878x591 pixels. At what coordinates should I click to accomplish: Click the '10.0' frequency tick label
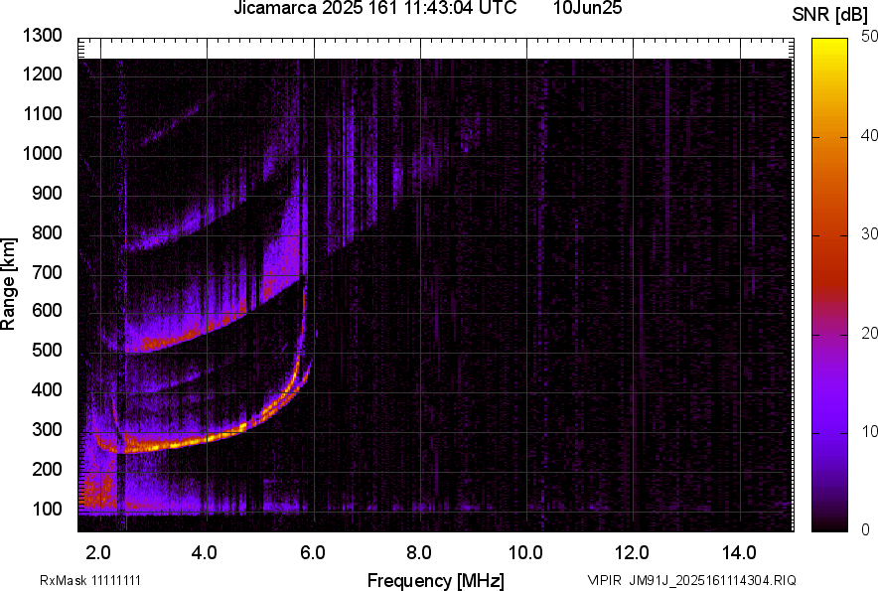click(x=525, y=552)
